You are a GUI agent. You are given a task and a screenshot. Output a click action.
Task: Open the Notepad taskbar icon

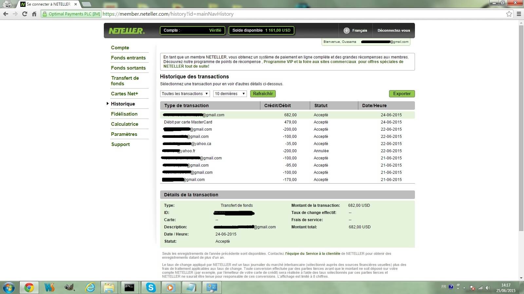(191, 287)
